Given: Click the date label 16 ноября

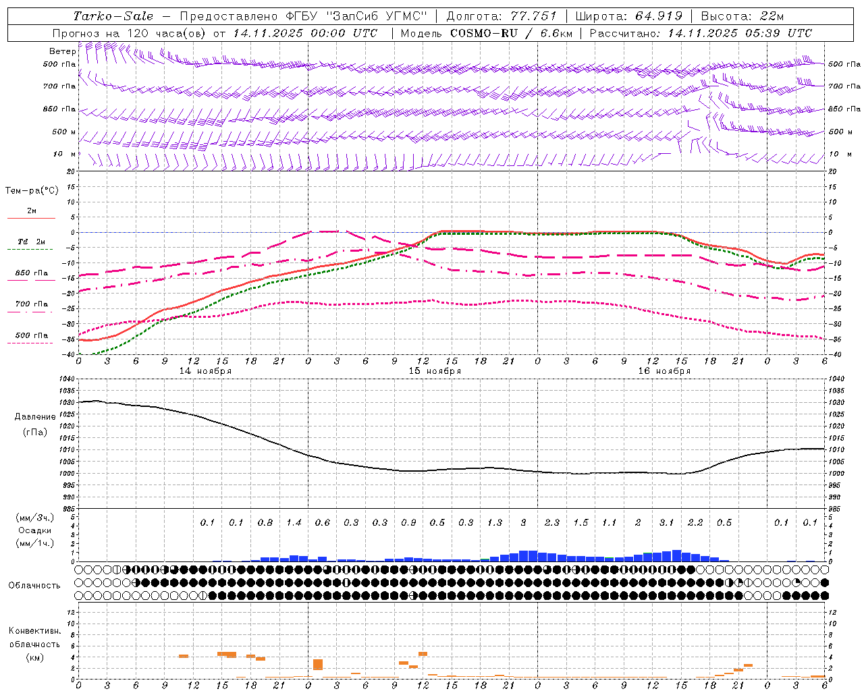Looking at the screenshot, I should coord(664,371).
